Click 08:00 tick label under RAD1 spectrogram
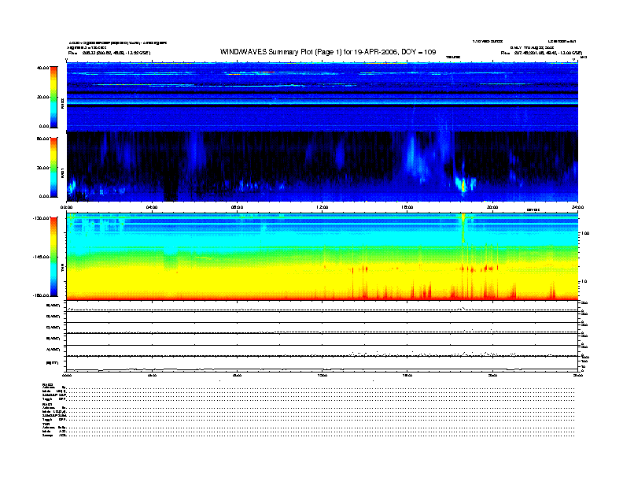The image size is (623, 482). (x=237, y=207)
